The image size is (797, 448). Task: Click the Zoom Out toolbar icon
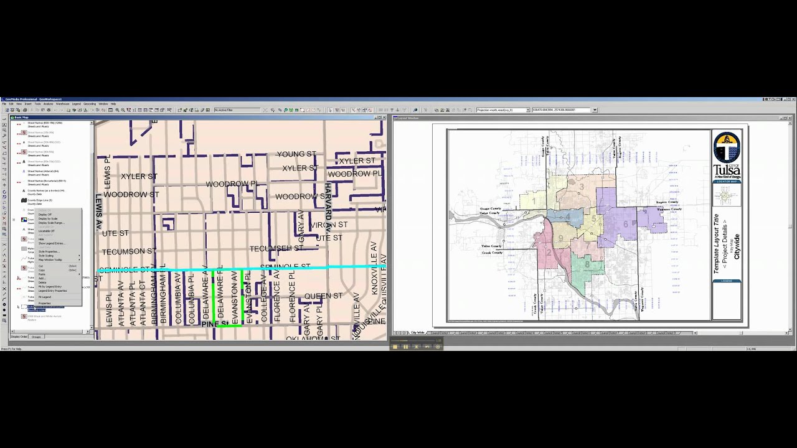point(123,110)
